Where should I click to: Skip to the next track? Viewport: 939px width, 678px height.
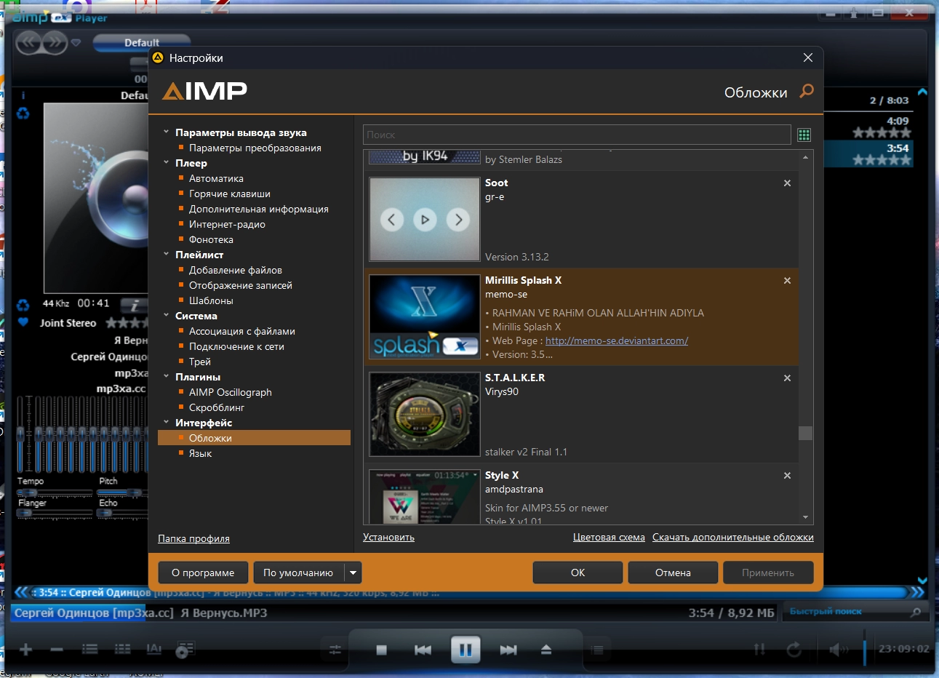point(508,650)
